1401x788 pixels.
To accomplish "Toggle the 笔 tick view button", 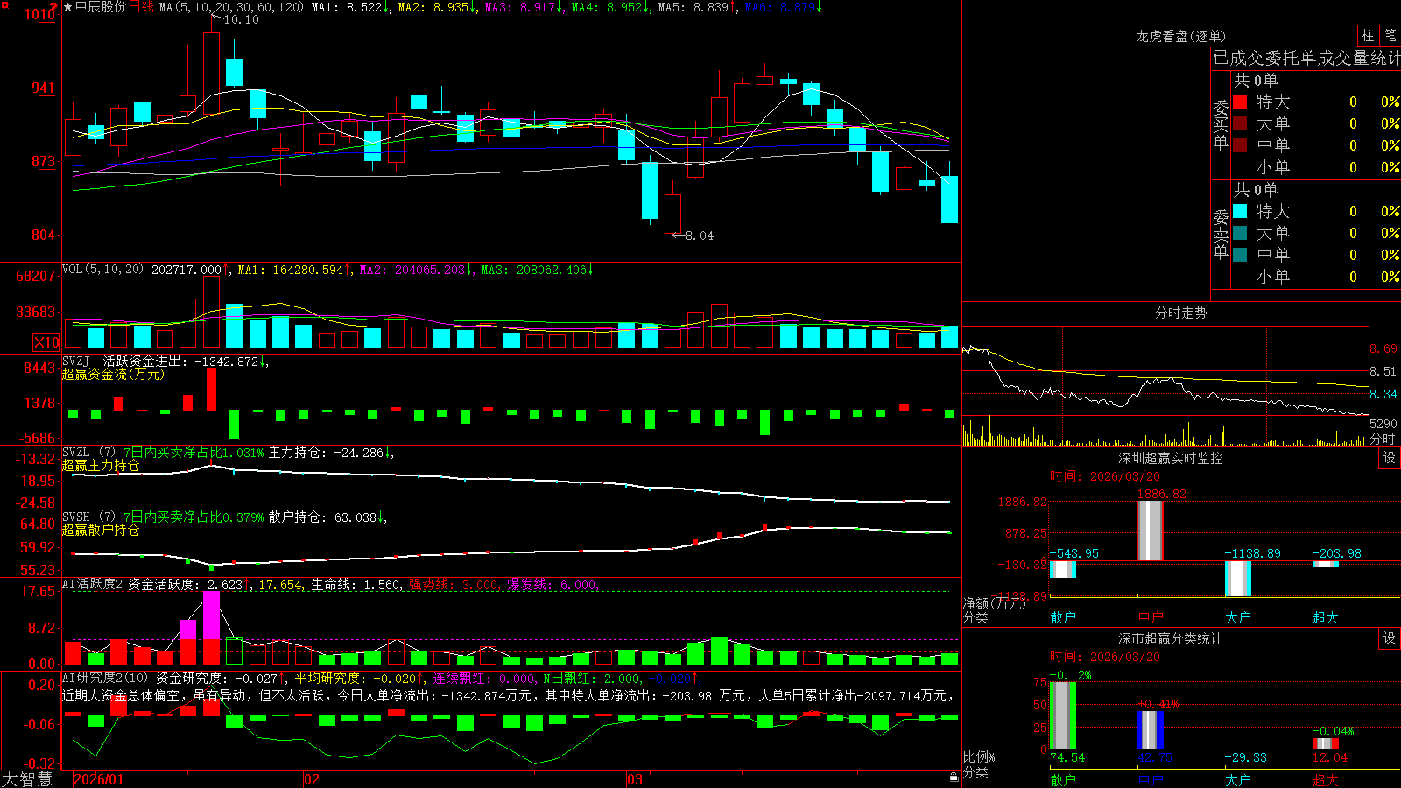I will coord(1390,36).
